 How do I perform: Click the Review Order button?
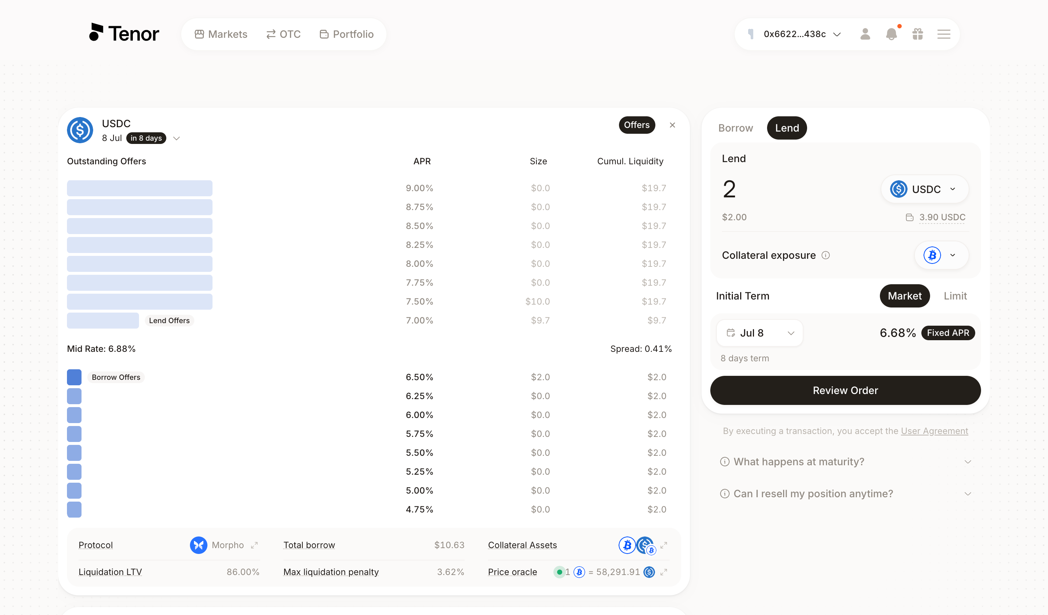pos(845,391)
